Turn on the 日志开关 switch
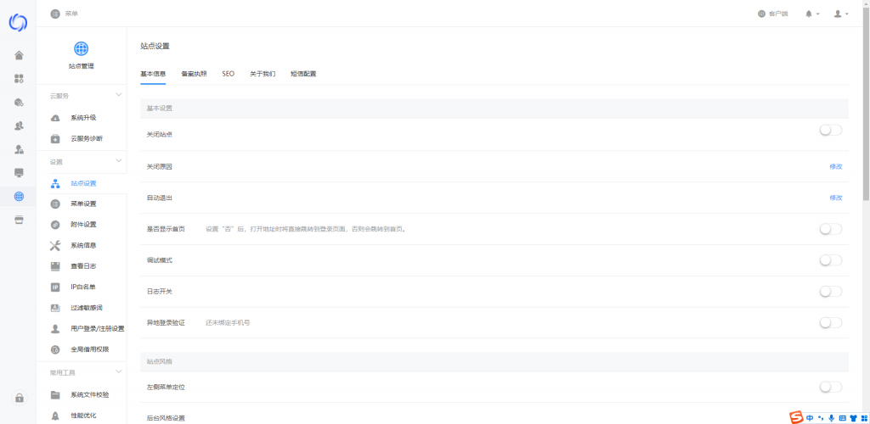The height and width of the screenshot is (424, 870). point(830,292)
